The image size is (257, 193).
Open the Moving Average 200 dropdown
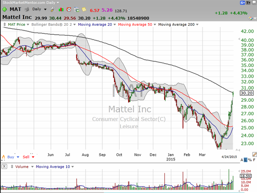pyautogui.click(x=197, y=24)
